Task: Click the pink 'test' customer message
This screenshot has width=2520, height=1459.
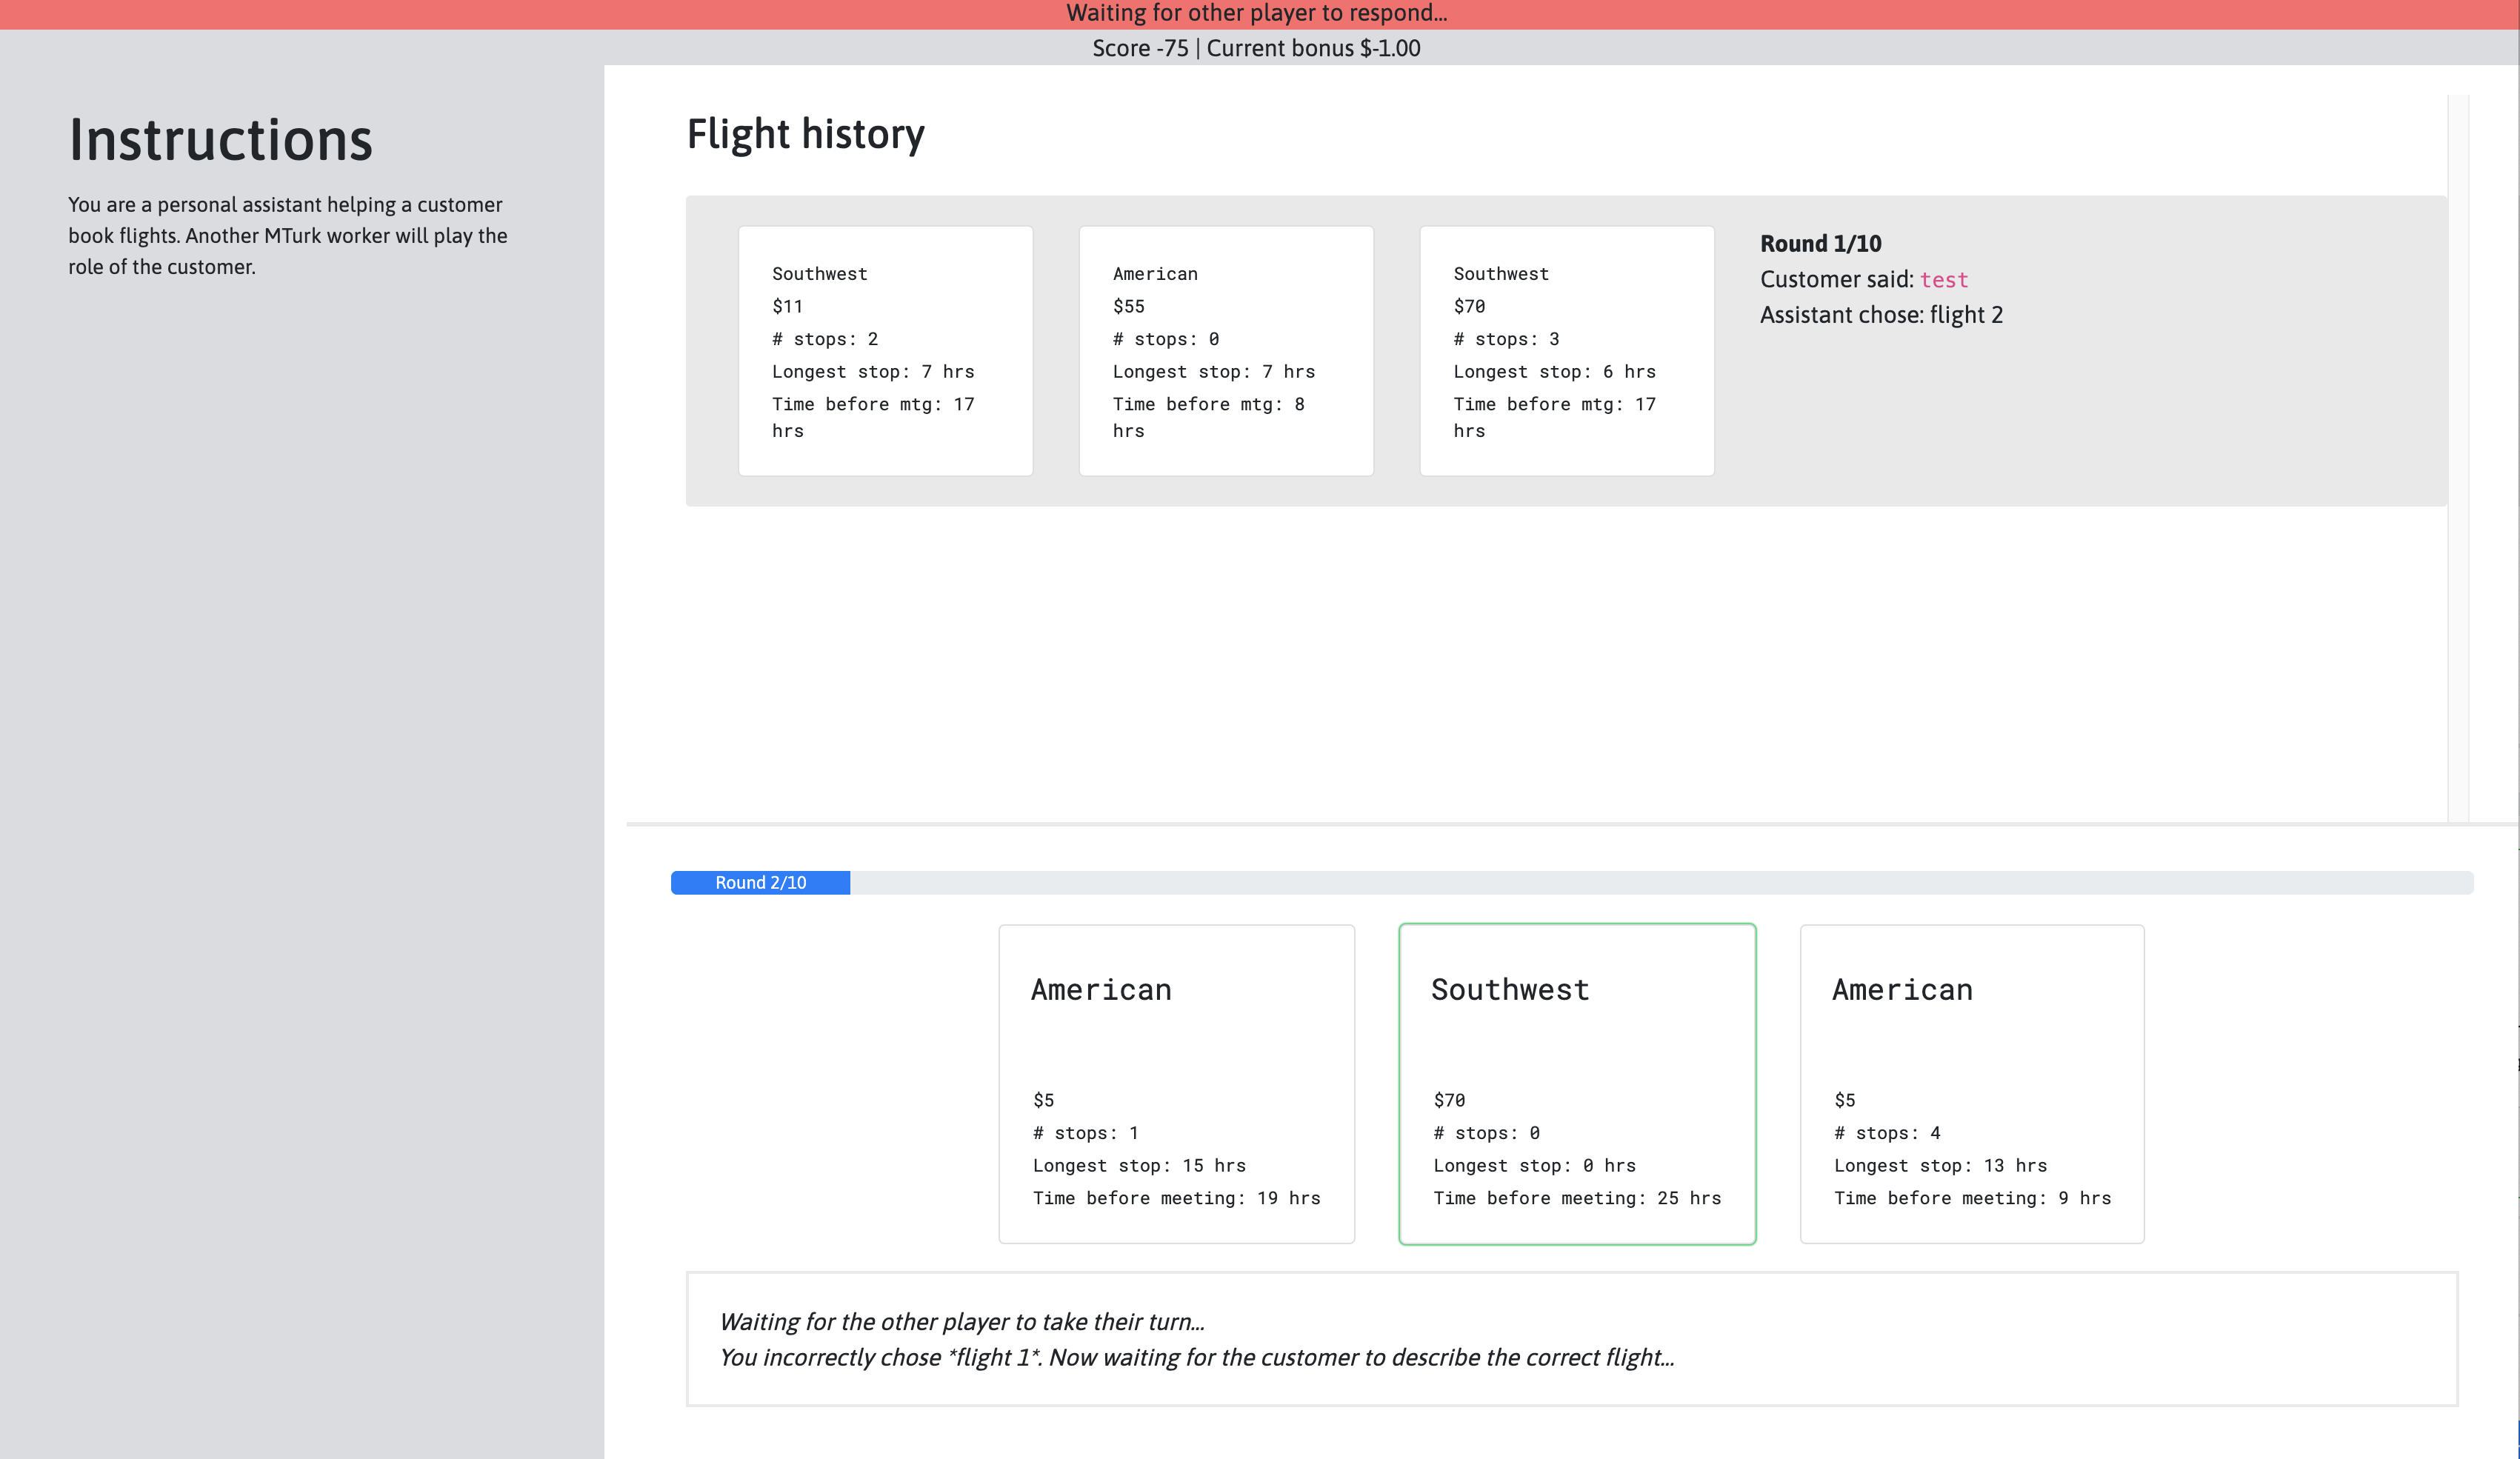Action: point(1943,280)
